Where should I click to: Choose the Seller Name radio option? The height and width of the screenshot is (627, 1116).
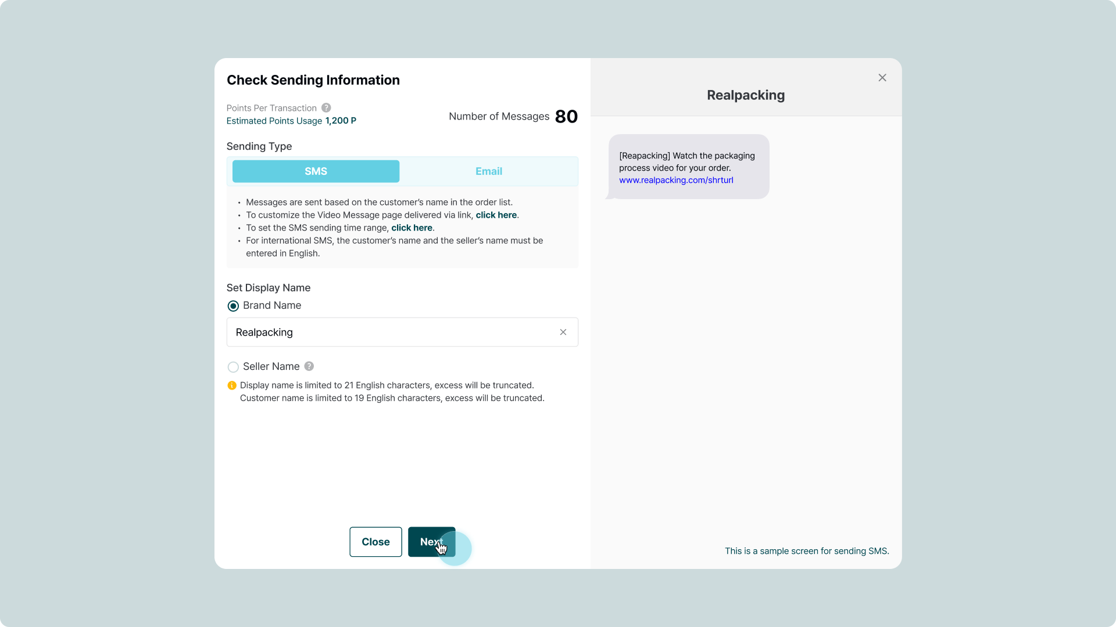pos(233,367)
